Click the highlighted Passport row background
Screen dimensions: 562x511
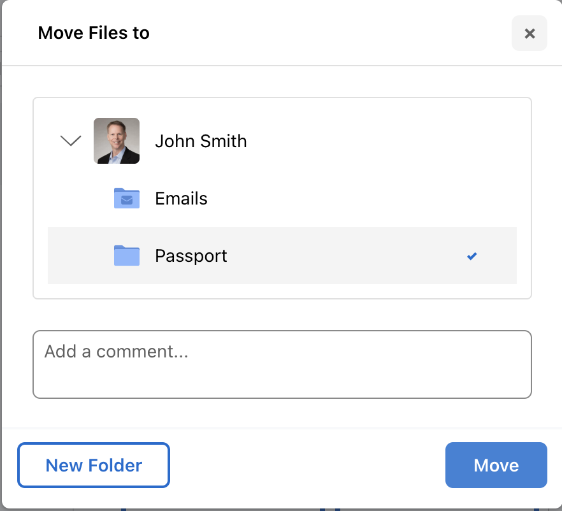tap(344, 255)
